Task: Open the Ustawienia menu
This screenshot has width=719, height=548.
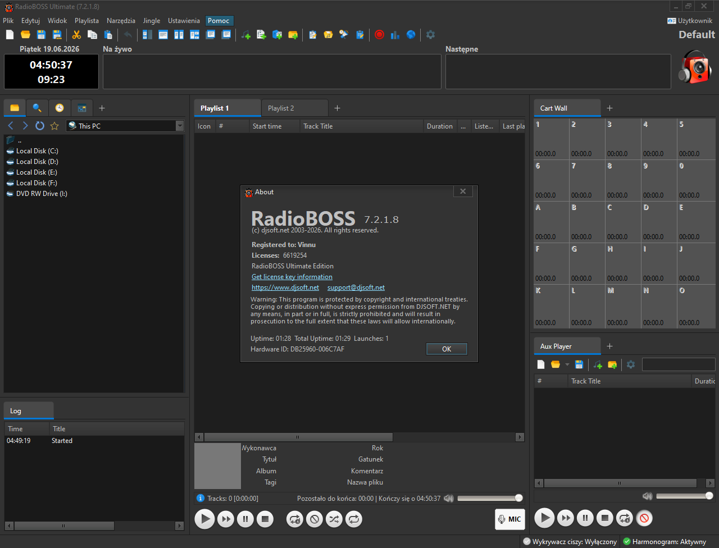Action: [x=184, y=21]
